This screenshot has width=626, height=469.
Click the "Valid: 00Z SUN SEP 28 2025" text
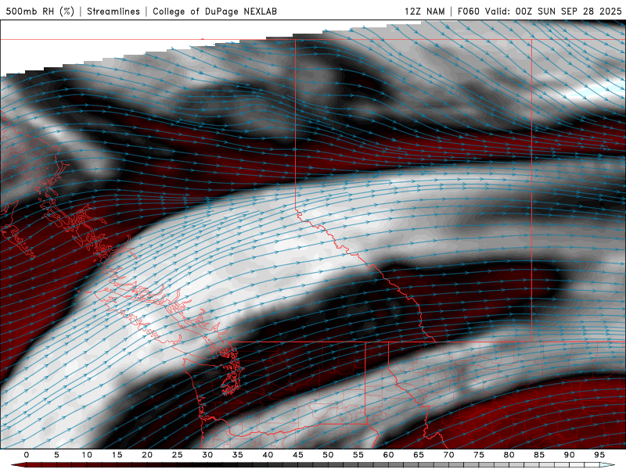(x=553, y=11)
